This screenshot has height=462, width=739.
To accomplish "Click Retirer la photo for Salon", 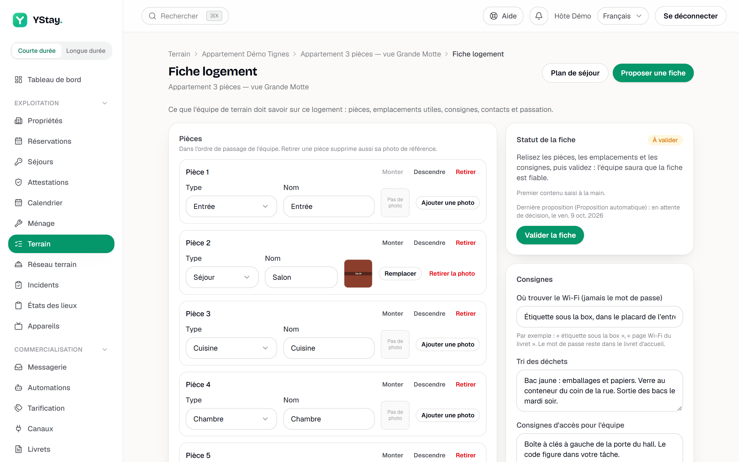I will pyautogui.click(x=452, y=274).
